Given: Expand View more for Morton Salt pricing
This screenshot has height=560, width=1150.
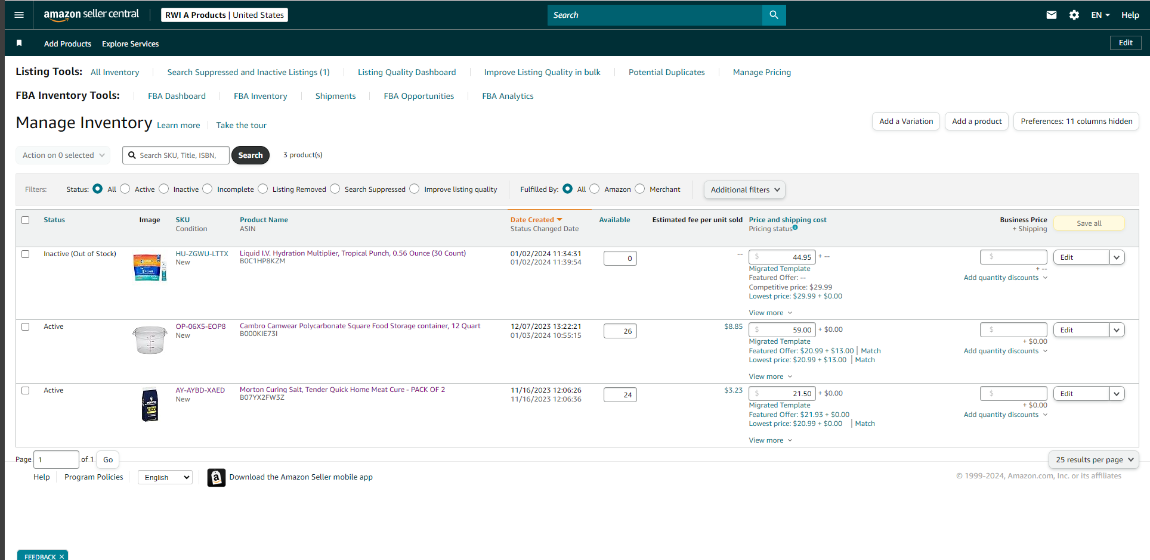Looking at the screenshot, I should point(771,440).
